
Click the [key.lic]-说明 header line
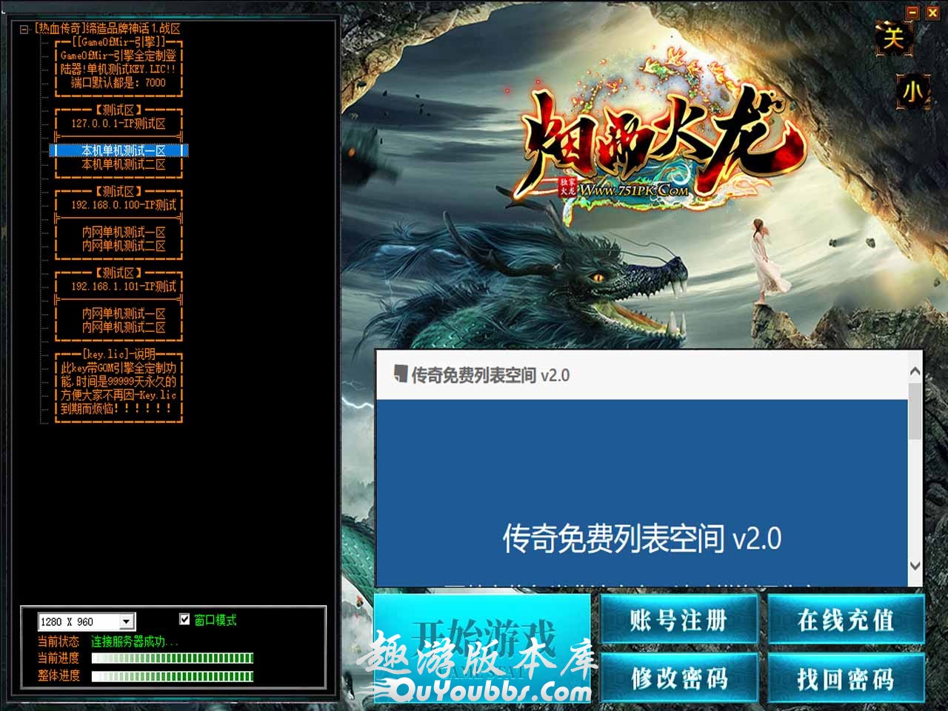118,354
